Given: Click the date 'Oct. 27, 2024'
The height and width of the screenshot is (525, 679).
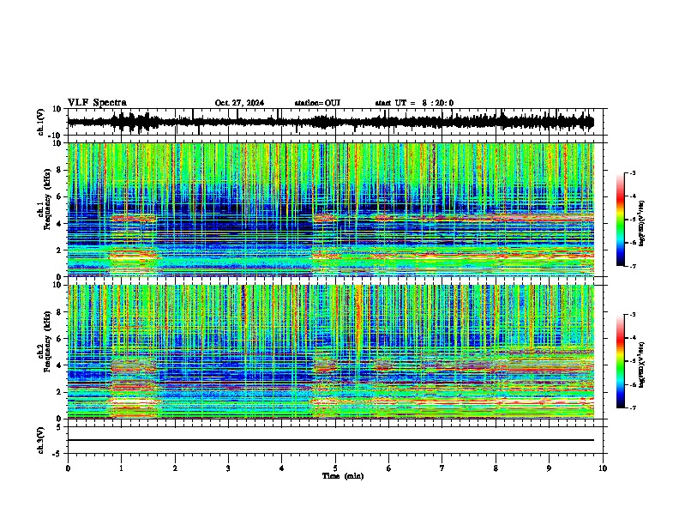Looking at the screenshot, I should tap(239, 103).
